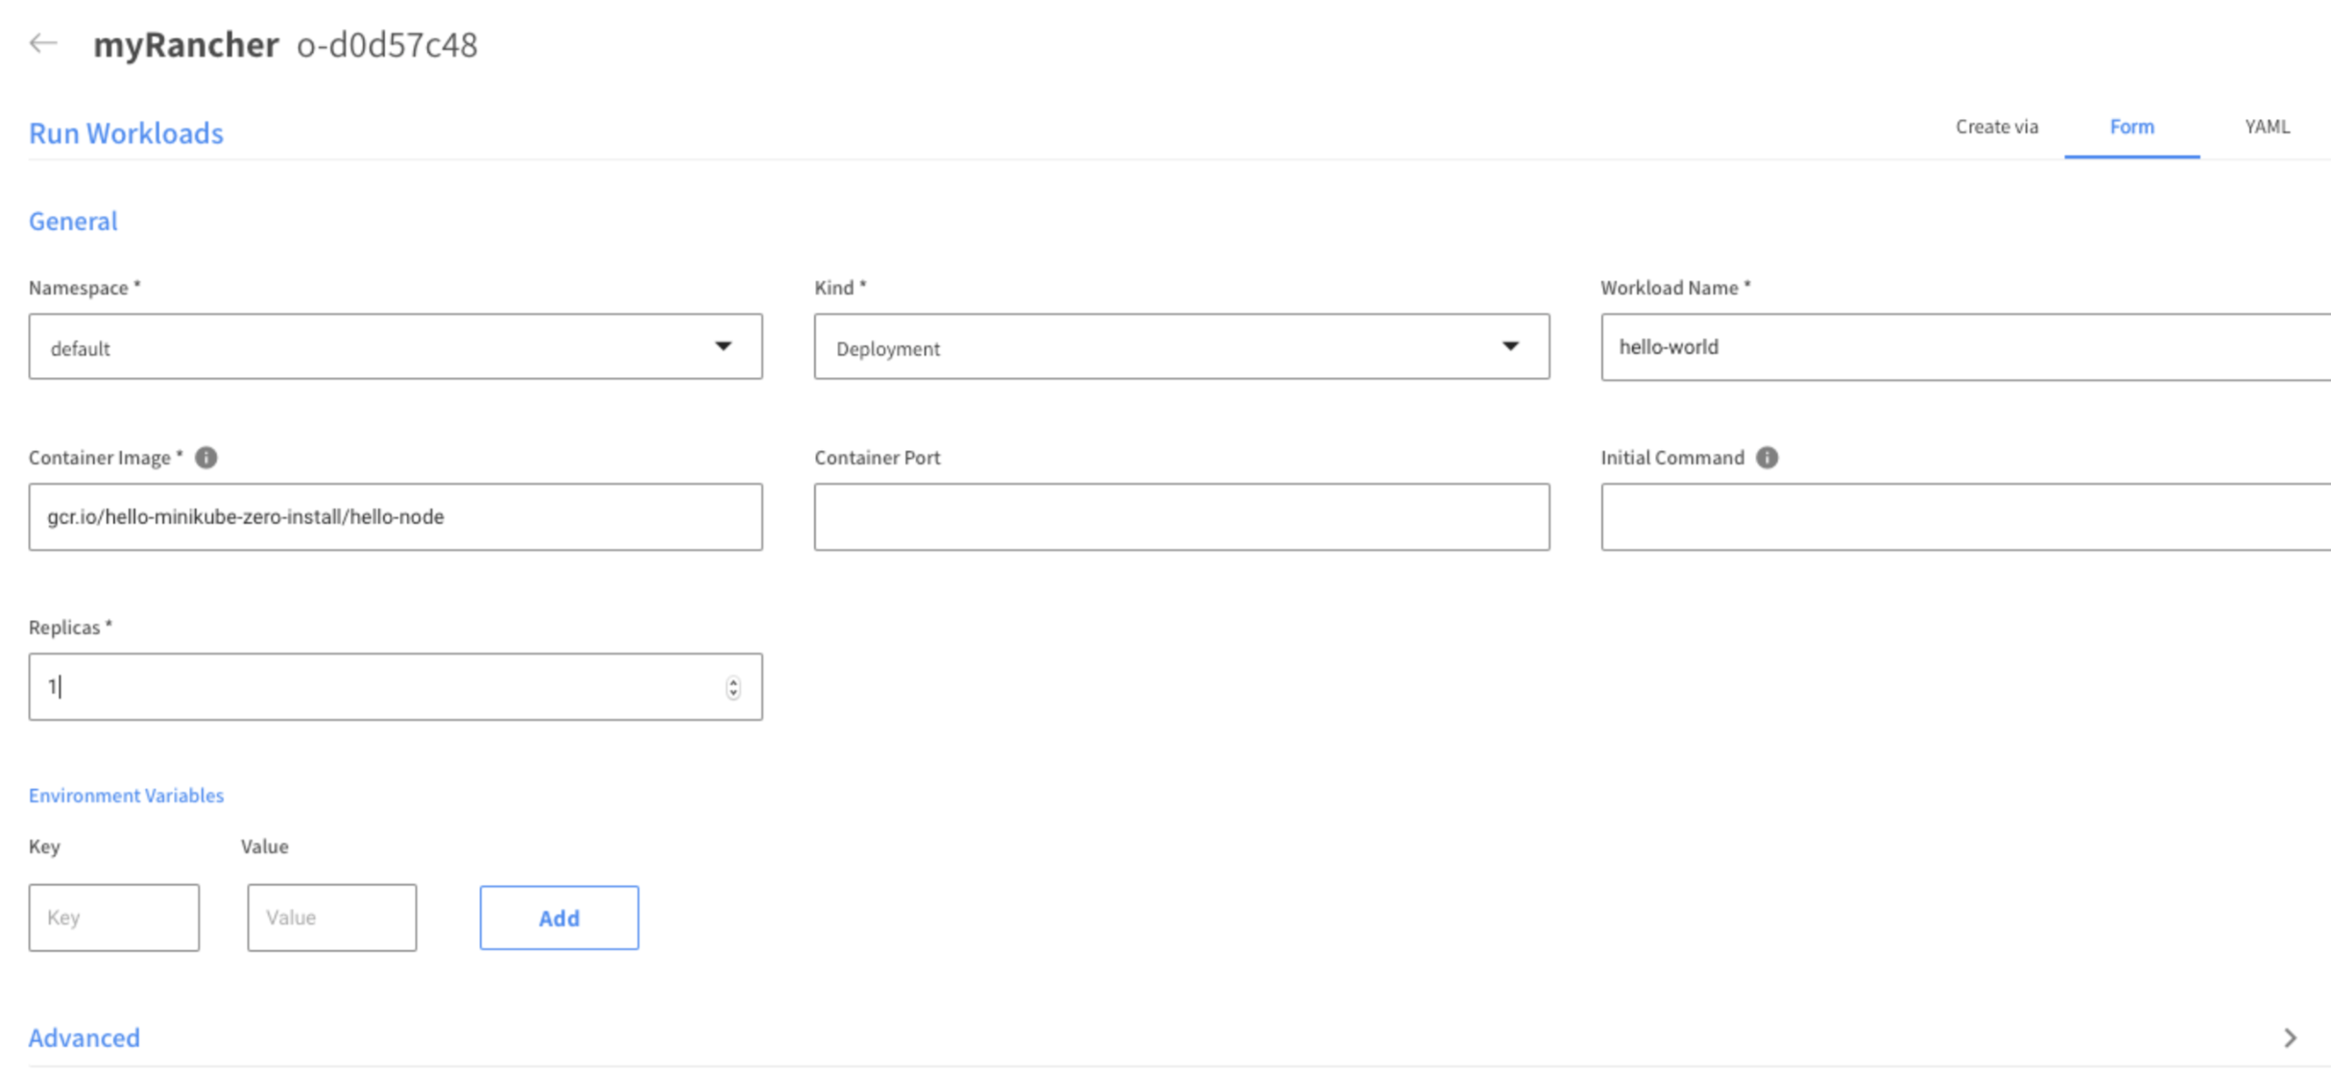The image size is (2331, 1069).
Task: Click the Namespace dropdown caret arrow
Action: (x=723, y=346)
